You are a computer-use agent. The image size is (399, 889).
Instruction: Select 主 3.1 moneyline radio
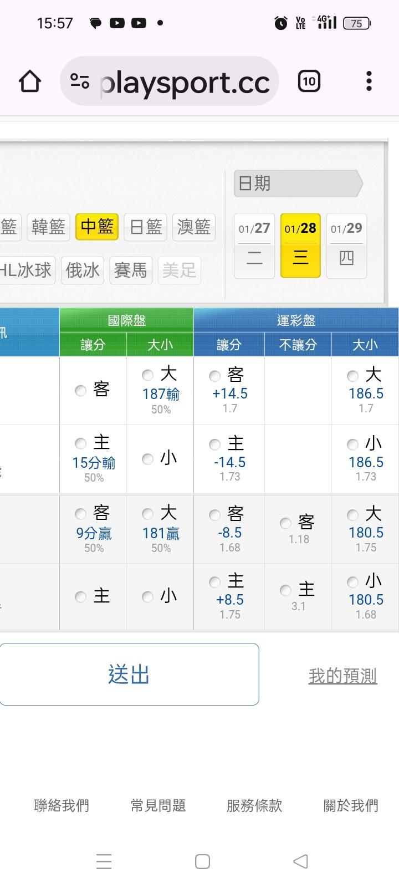[286, 591]
